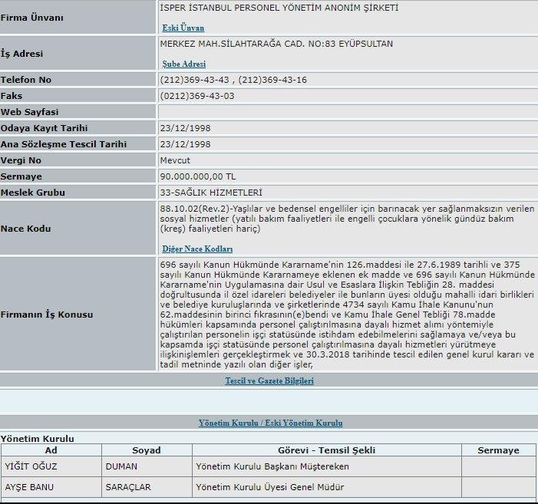
Task: Select the Sermaye amount 90.000.000,00 TL
Action: click(x=198, y=176)
